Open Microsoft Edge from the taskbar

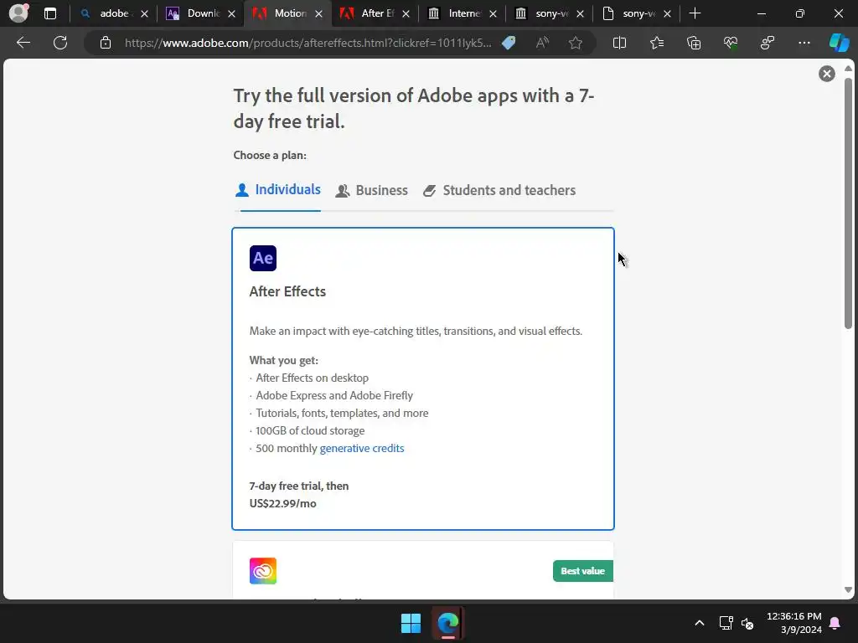(448, 623)
